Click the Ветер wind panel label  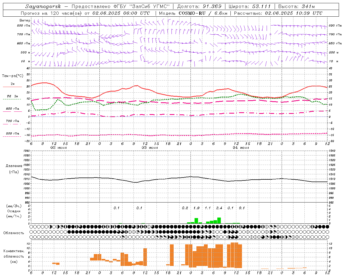click(x=25, y=20)
